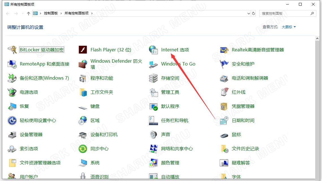Screen dimensions: 322x181
Task: Go back using the back arrow
Action: pos(8,14)
